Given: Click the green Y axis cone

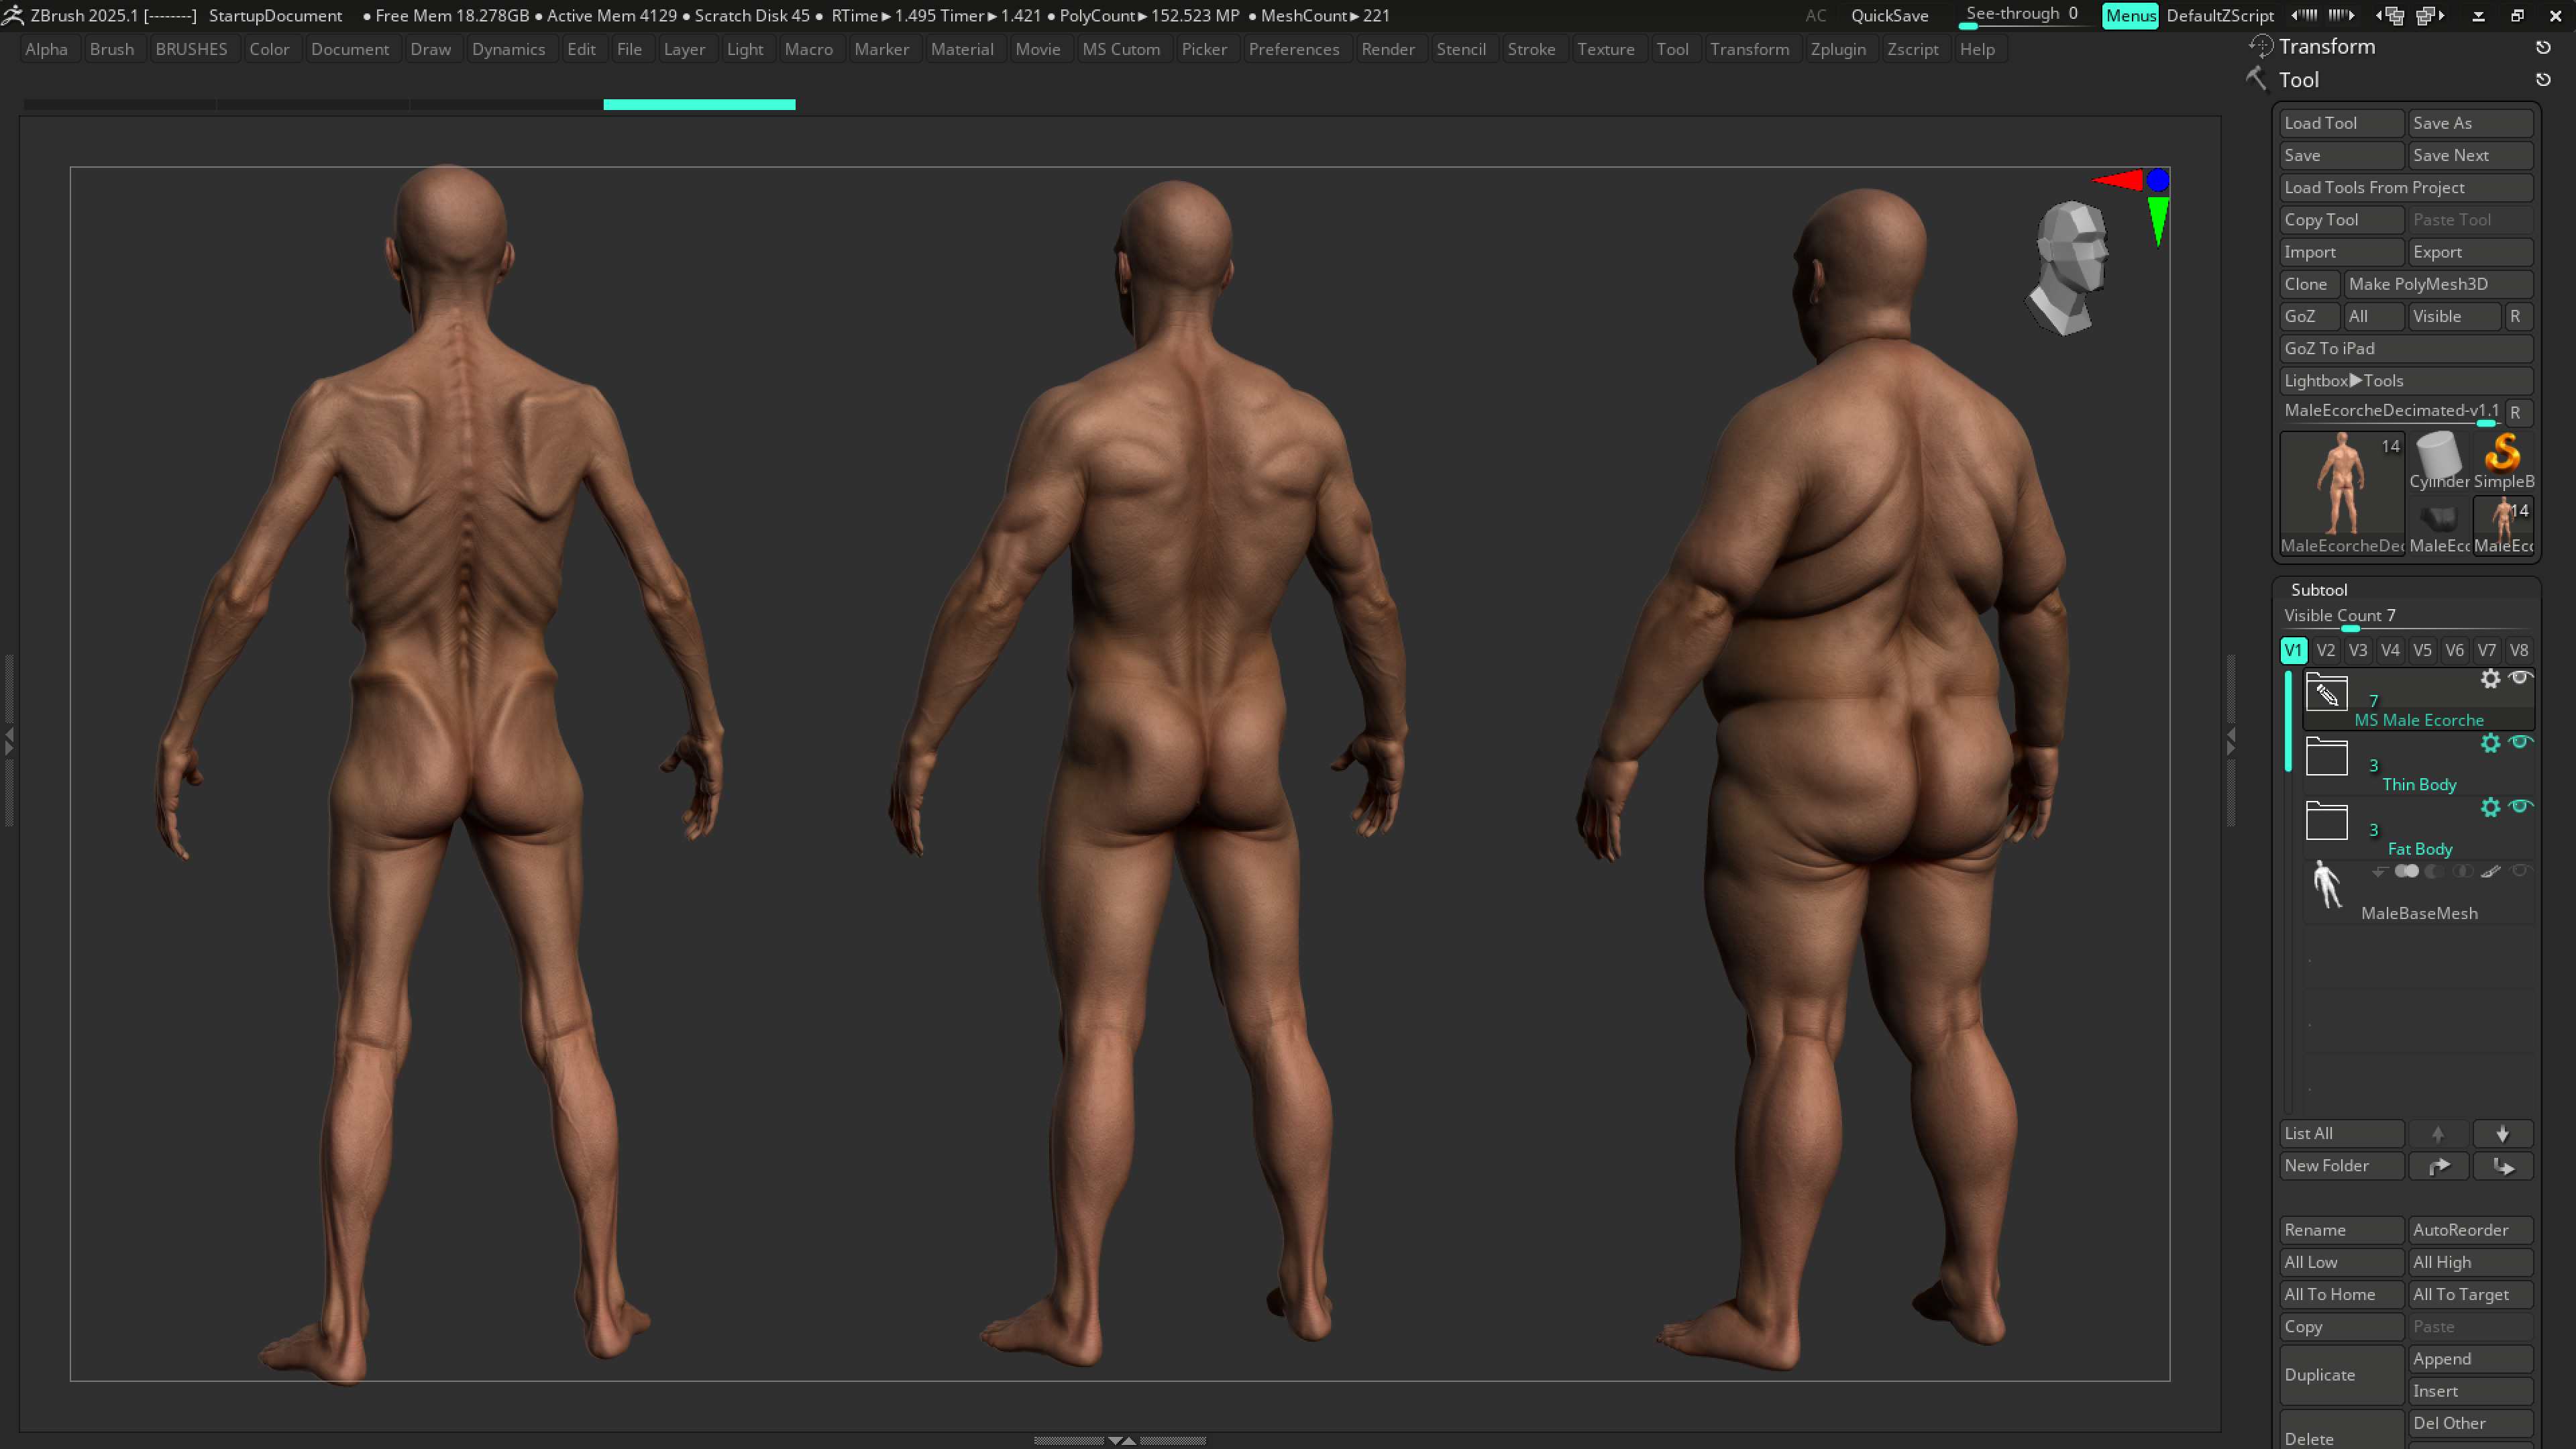Looking at the screenshot, I should 2158,220.
